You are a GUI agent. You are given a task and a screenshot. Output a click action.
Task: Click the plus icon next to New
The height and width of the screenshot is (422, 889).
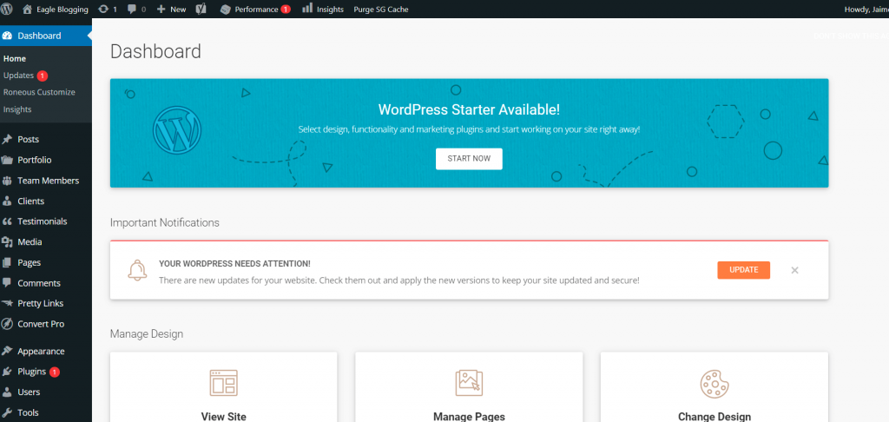(x=161, y=9)
